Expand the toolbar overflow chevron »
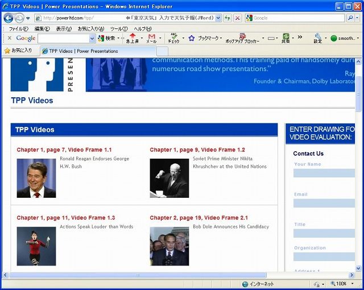Image resolution: width=364 pixels, height=290 pixels. pos(300,37)
